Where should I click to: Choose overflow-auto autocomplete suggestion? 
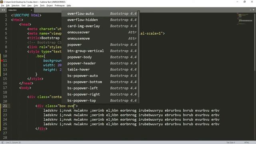pyautogui.click(x=100, y=14)
